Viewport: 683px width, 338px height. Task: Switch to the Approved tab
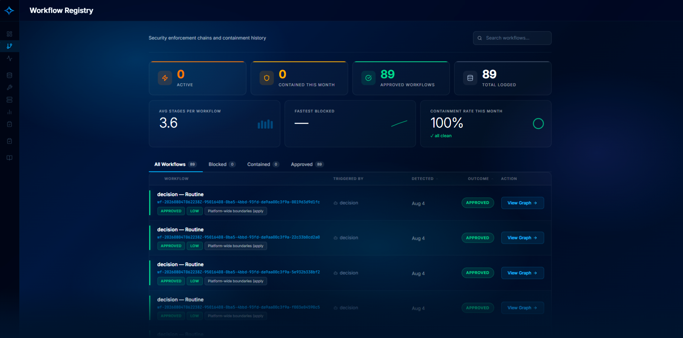click(x=308, y=164)
